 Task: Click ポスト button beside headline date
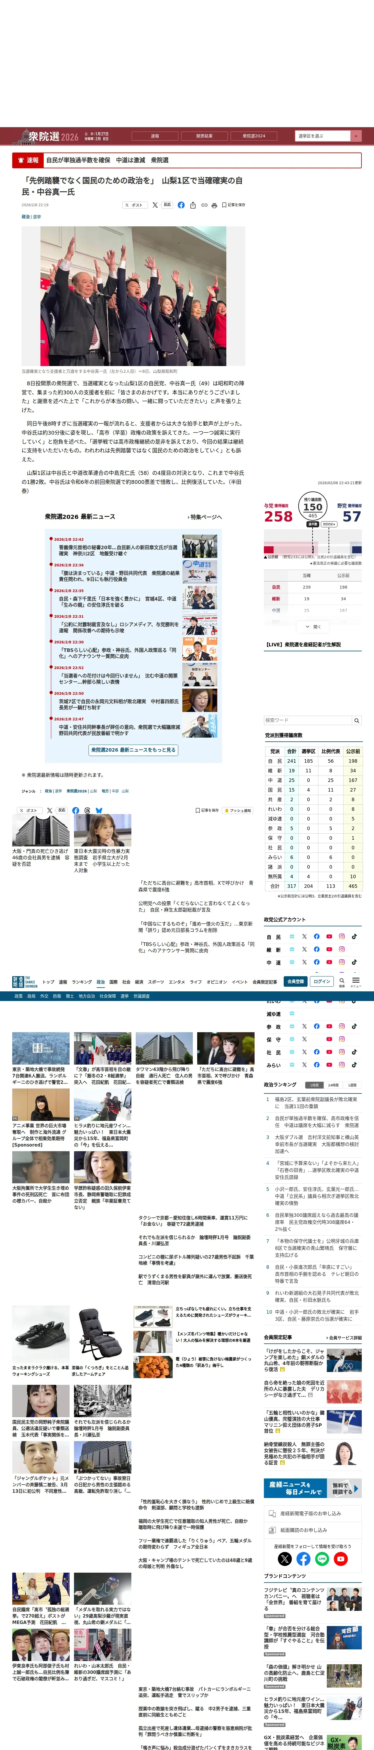pos(135,204)
